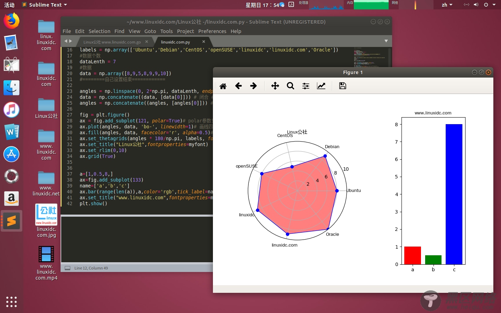Launch the music player dock icon
The image size is (501, 313).
(x=11, y=110)
